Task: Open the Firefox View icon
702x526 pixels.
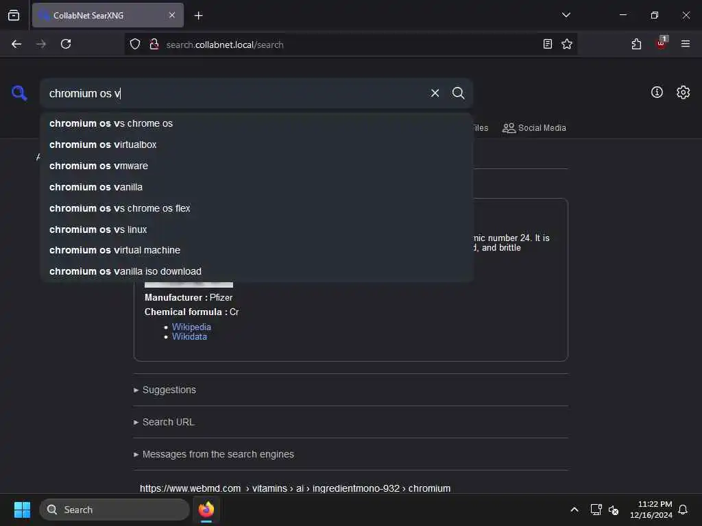Action: [14, 16]
